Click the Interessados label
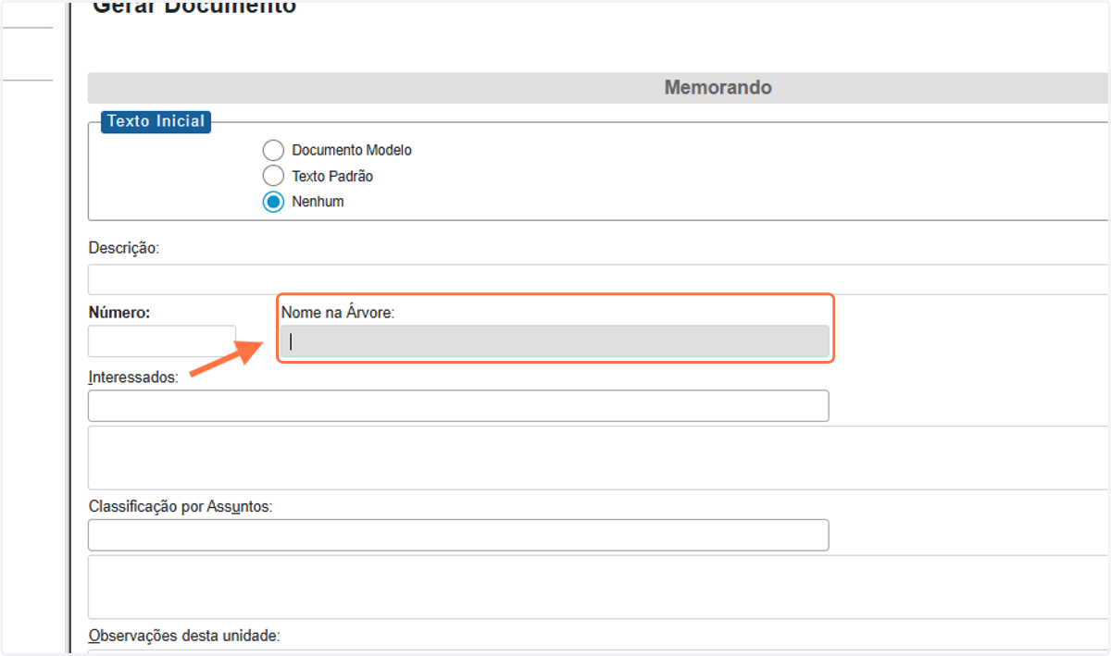 click(133, 377)
